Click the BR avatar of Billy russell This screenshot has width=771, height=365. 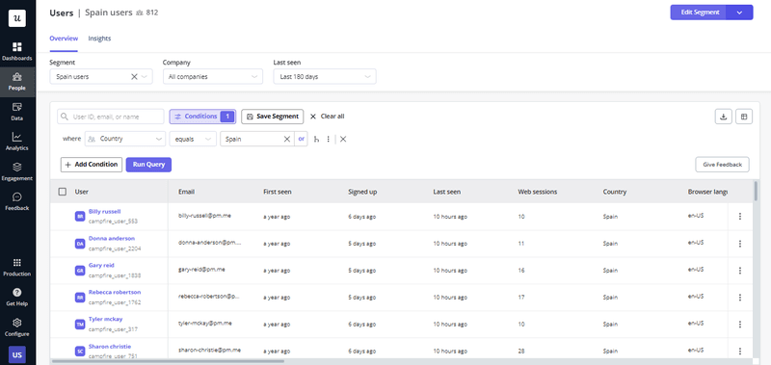pyautogui.click(x=80, y=217)
